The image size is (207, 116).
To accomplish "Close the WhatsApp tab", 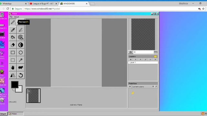I will pyautogui.click(x=26, y=4).
